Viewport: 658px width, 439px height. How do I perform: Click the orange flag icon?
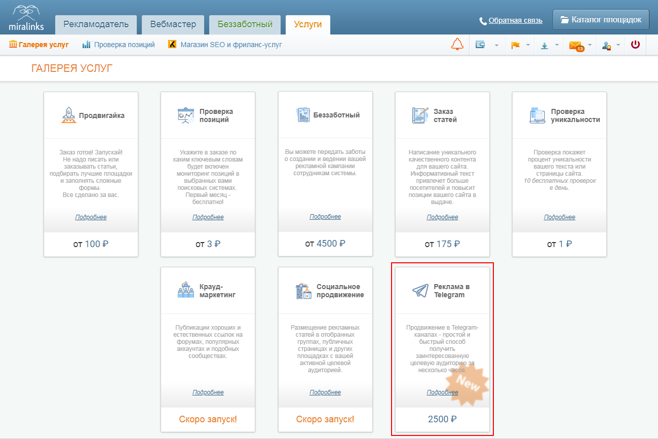tap(516, 45)
